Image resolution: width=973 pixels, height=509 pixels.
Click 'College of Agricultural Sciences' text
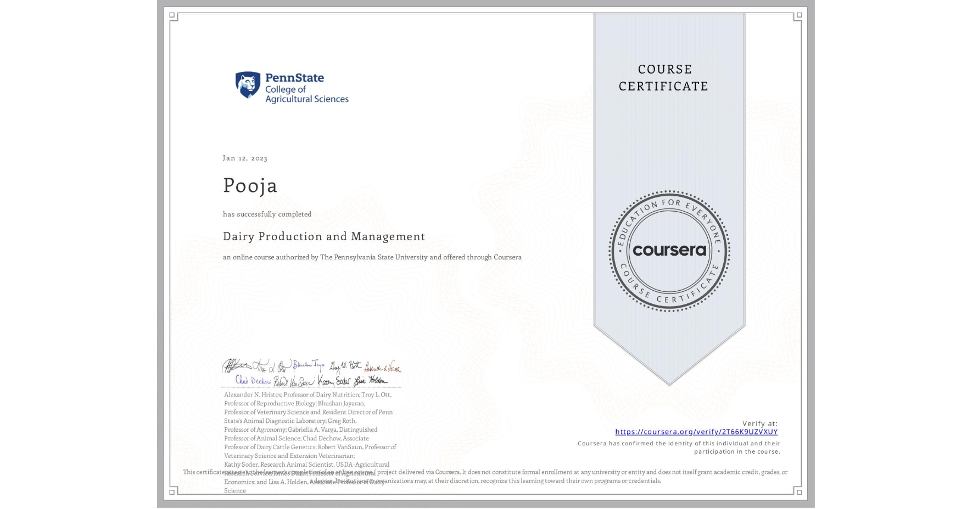click(x=307, y=94)
